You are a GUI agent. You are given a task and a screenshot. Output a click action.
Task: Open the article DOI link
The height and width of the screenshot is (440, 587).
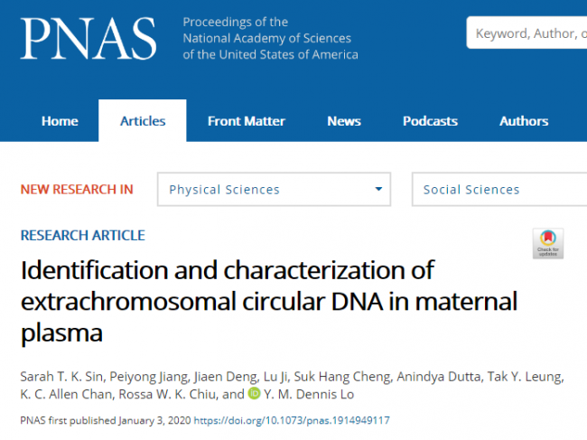click(292, 420)
